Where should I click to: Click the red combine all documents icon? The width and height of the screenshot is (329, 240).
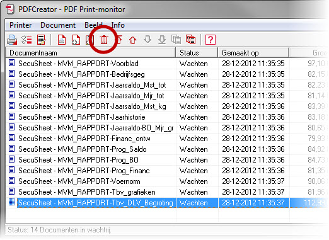coord(190,40)
